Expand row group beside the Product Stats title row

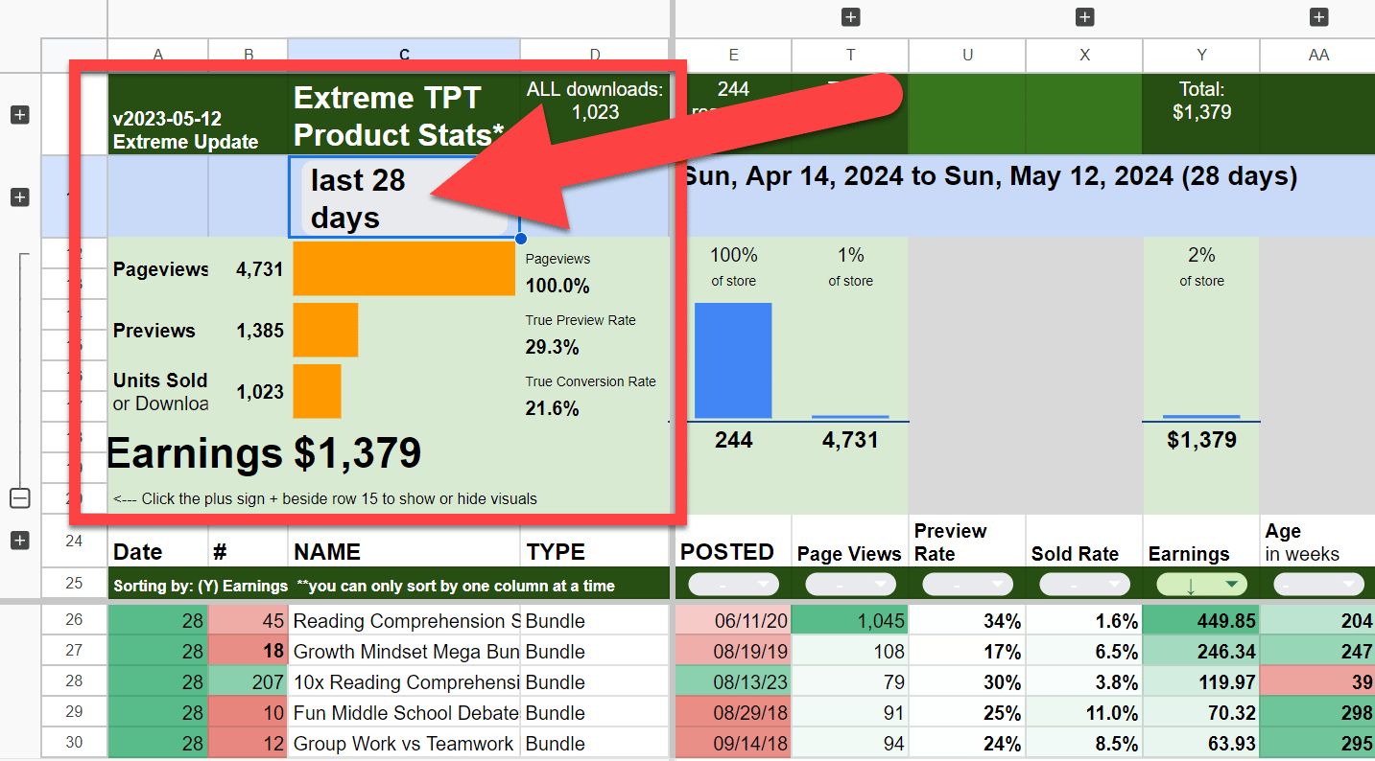point(19,115)
